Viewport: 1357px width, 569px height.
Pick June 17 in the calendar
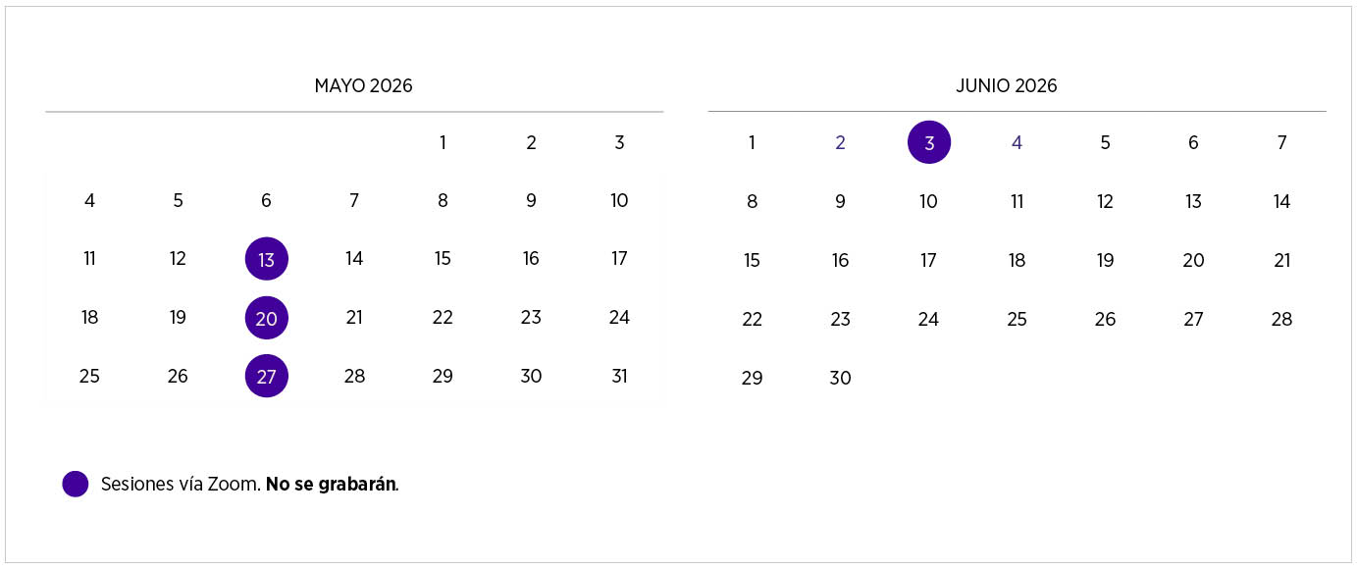[x=928, y=261]
